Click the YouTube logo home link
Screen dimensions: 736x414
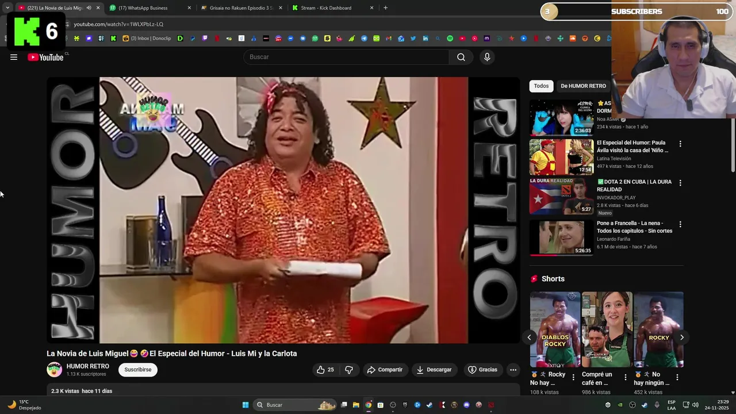(x=45, y=57)
